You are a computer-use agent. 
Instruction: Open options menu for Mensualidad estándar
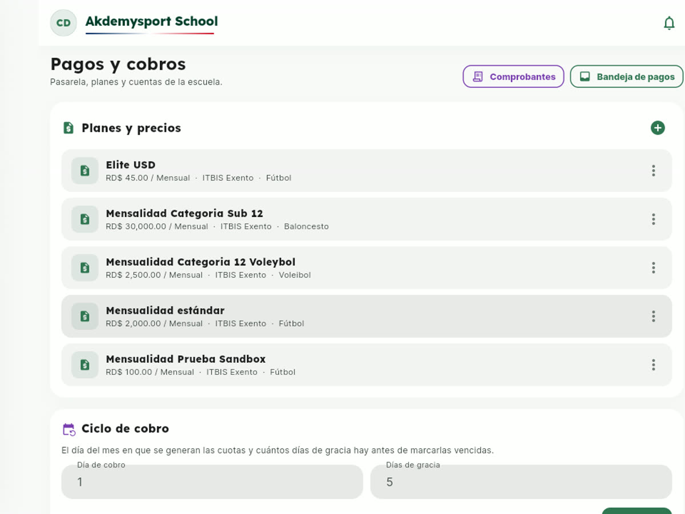(x=653, y=316)
